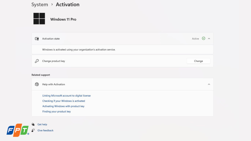Click the organization's activation service message
The image size is (251, 141).
[x=79, y=50]
